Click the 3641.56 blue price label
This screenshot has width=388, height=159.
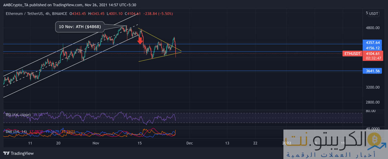(373, 71)
